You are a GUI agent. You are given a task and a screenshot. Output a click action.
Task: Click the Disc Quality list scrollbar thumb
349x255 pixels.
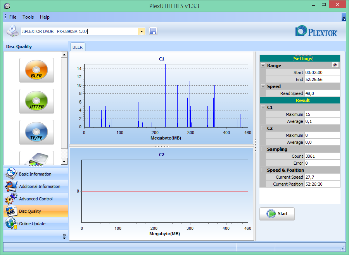coord(64,103)
